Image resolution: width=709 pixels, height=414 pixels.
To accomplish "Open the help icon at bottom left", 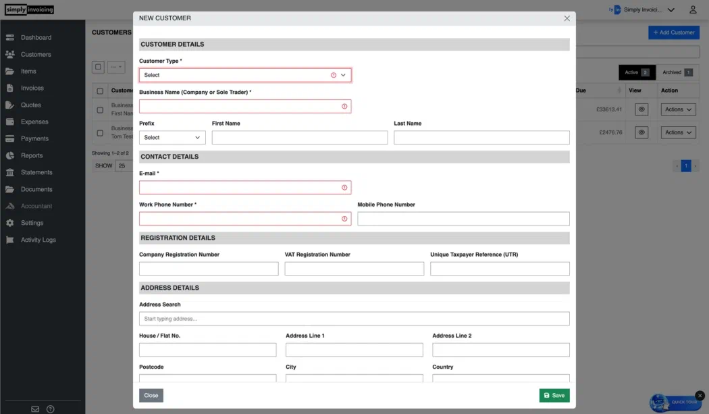I will pos(49,409).
